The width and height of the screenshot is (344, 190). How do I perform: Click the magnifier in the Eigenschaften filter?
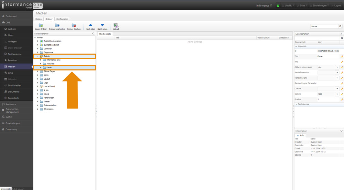pyautogui.click(x=342, y=38)
